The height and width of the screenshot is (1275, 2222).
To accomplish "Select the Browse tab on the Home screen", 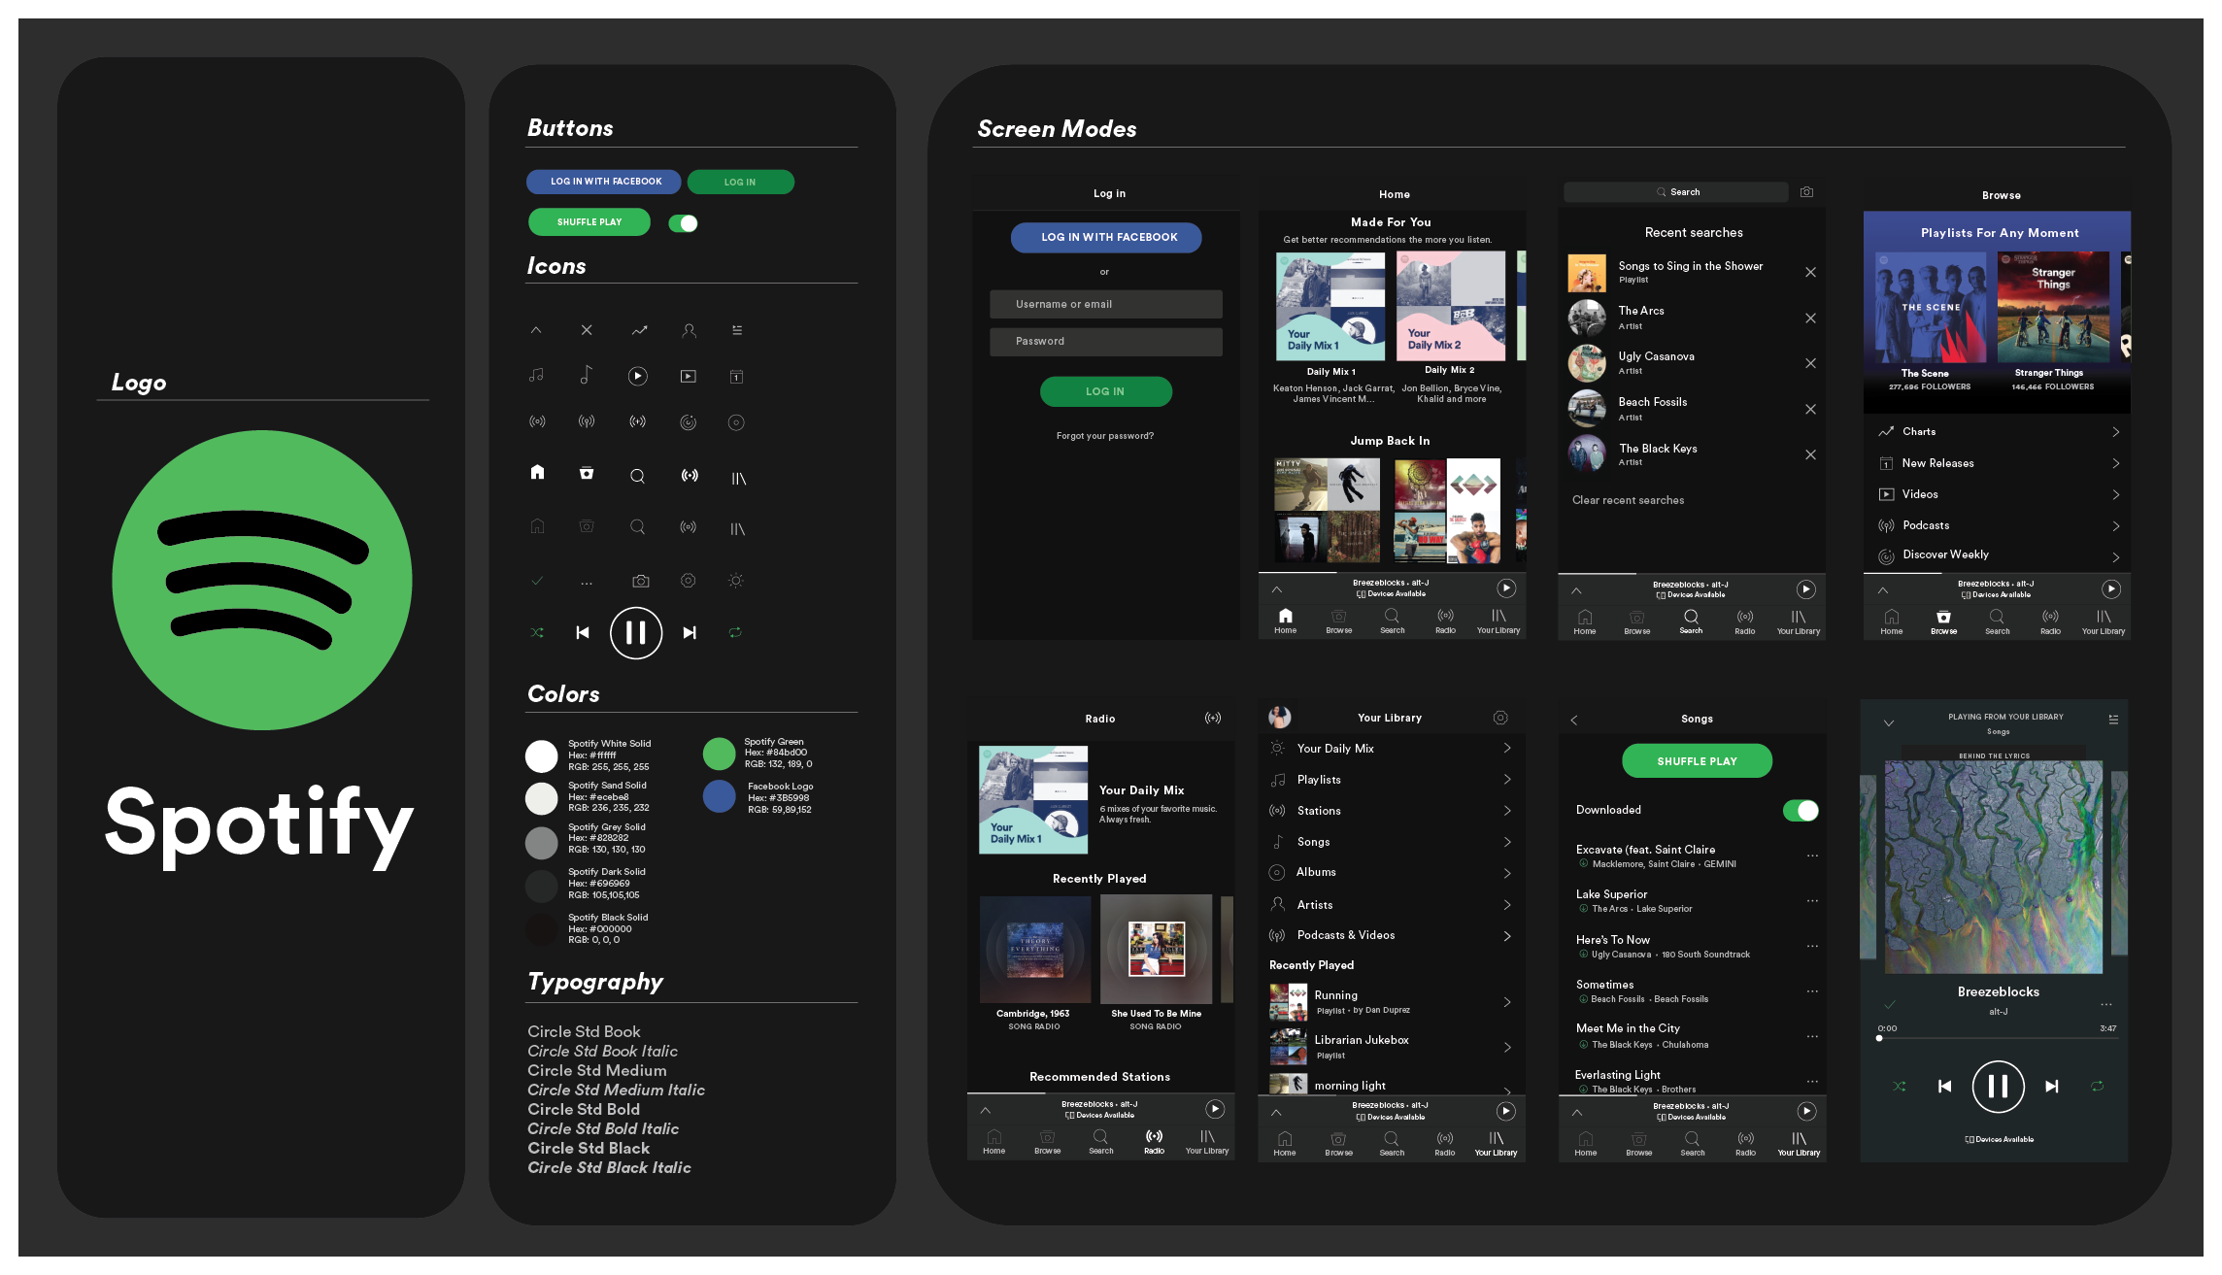I will pos(1338,621).
